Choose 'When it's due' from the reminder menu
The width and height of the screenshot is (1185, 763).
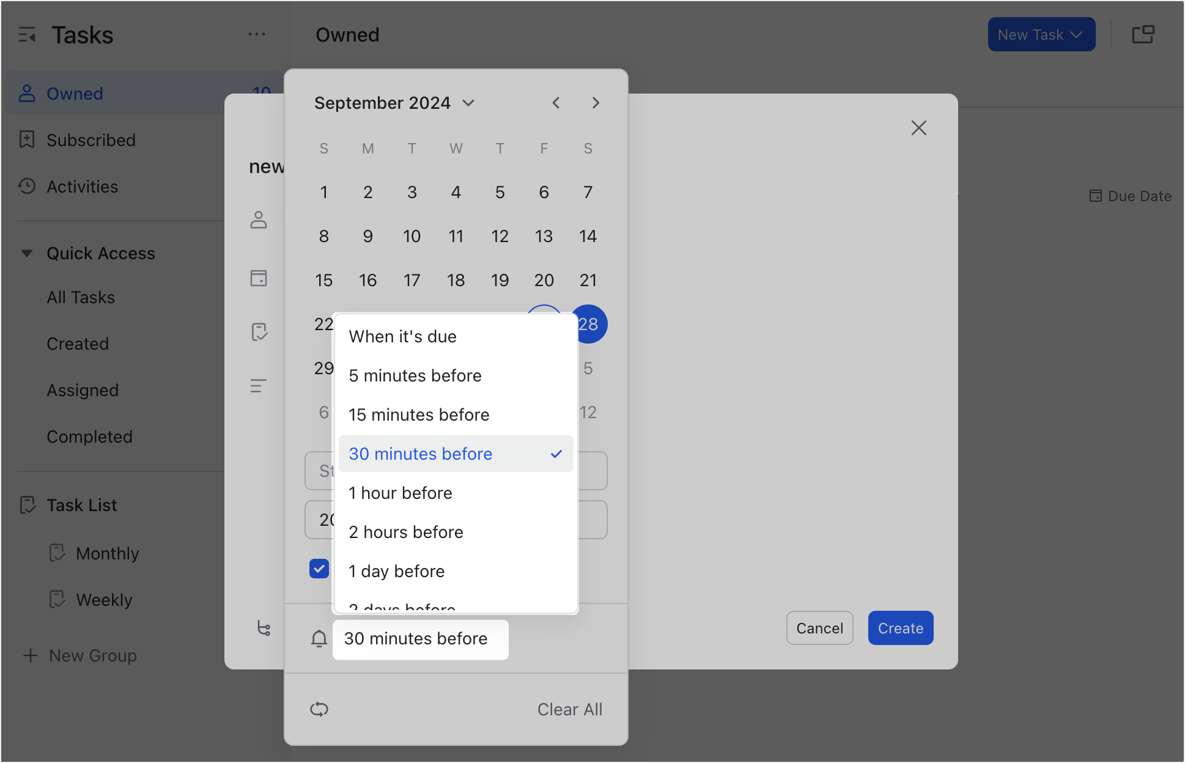click(x=402, y=336)
